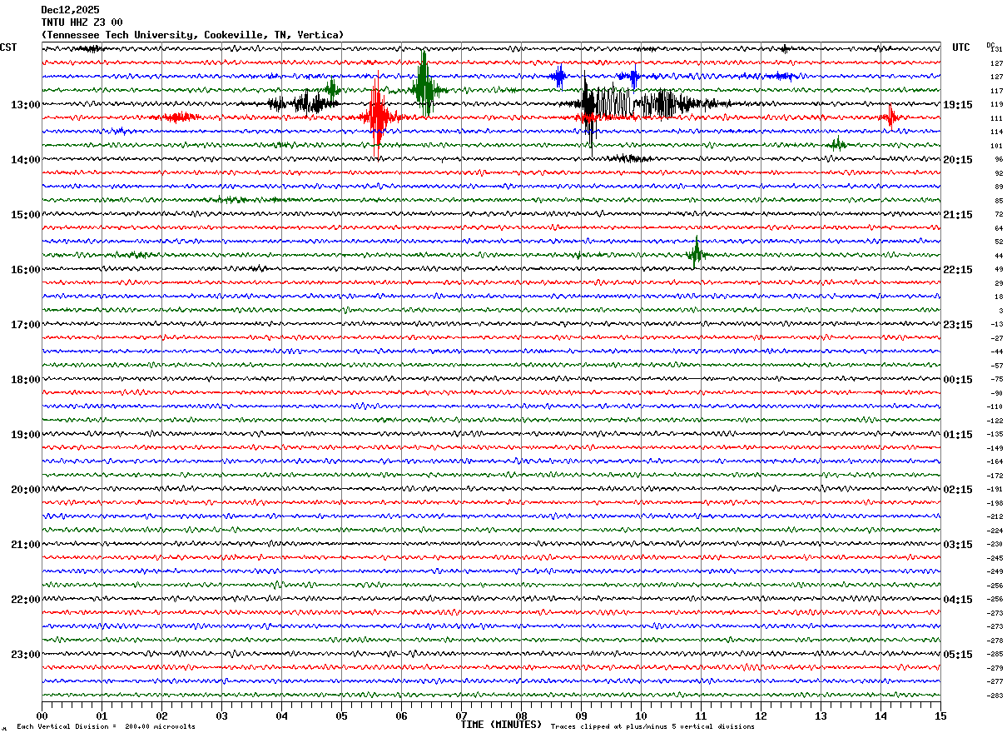The image size is (1007, 738).
Task: Click the DC offset value '96'
Action: pyautogui.click(x=999, y=160)
